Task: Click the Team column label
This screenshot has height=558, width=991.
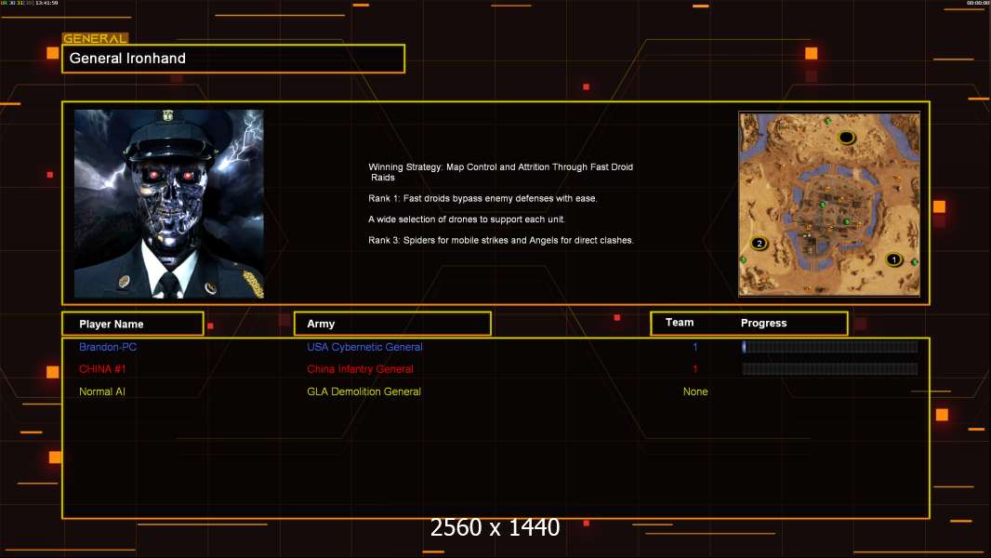Action: coord(680,323)
